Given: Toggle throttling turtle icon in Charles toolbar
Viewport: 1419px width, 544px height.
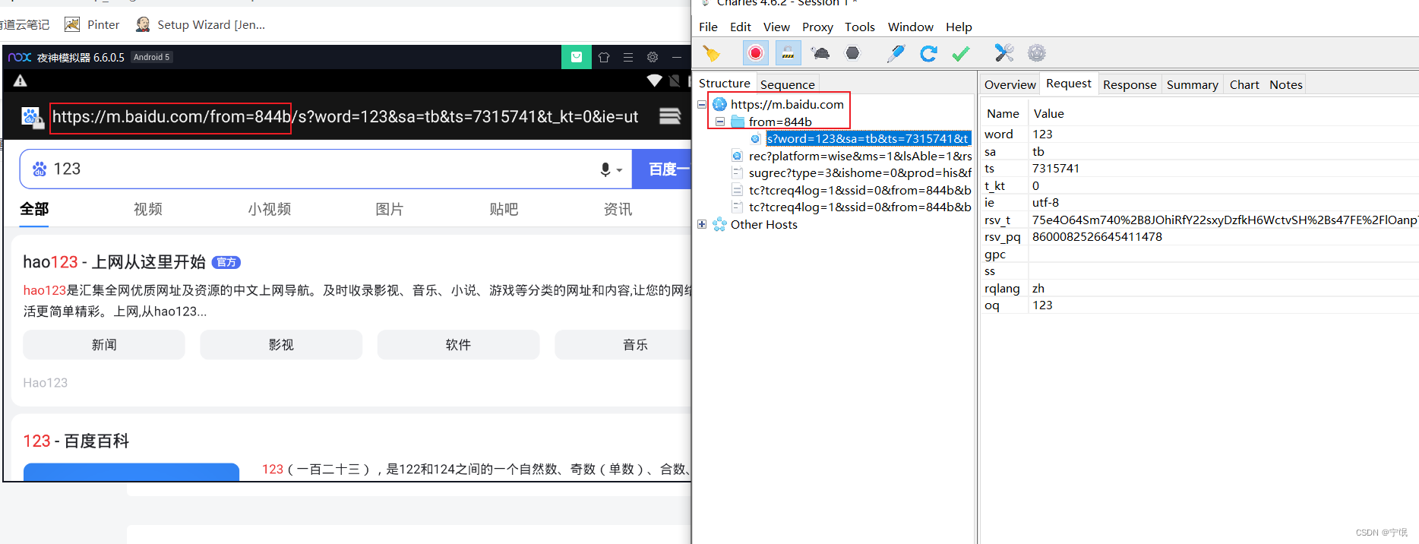Looking at the screenshot, I should (820, 53).
